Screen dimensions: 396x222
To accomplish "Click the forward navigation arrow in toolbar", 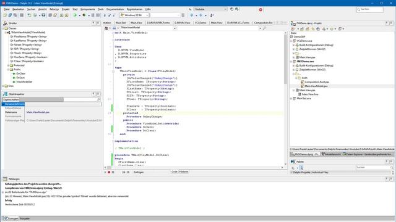I will coord(200,15).
